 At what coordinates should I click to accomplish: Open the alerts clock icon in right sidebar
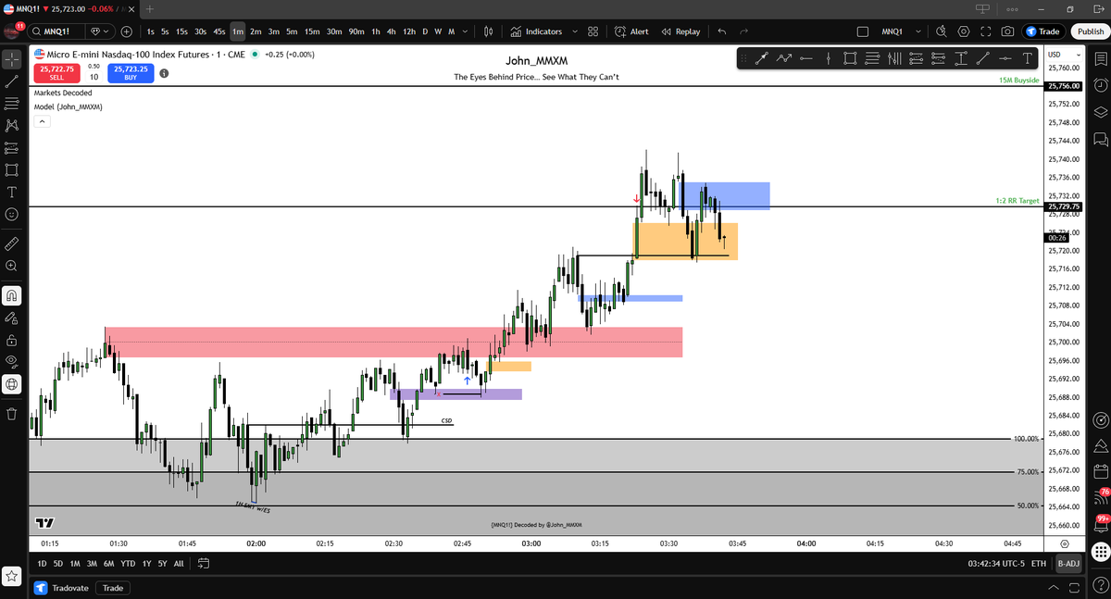[x=1100, y=85]
